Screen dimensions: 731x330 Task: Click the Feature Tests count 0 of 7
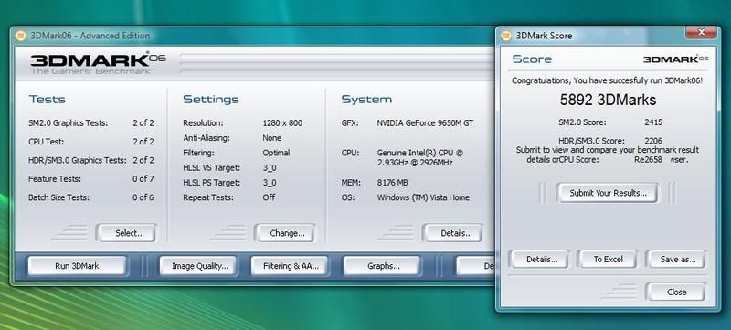pyautogui.click(x=143, y=179)
